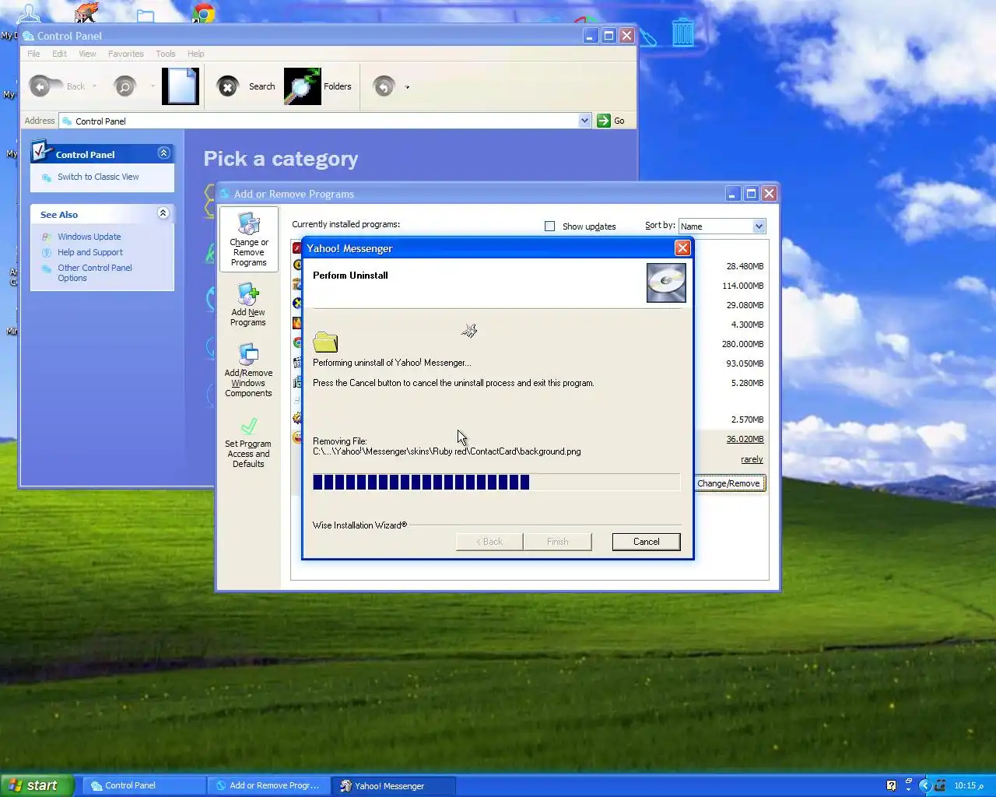996x797 pixels.
Task: Click the Control Panel checkmark icon in side panel
Action: tap(42, 150)
